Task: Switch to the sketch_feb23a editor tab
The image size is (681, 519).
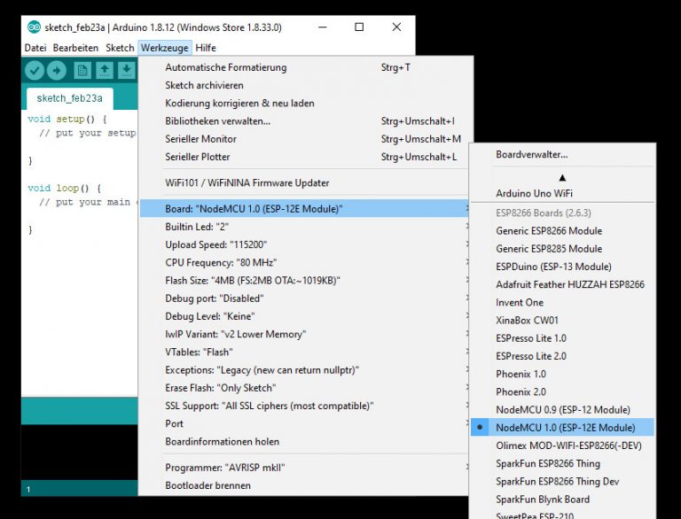Action: click(x=69, y=98)
